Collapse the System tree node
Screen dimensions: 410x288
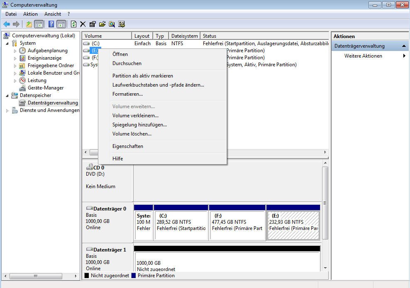[x=7, y=44]
